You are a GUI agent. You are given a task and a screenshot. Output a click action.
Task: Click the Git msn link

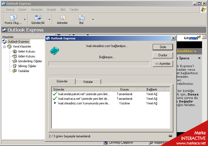(x=192, y=38)
